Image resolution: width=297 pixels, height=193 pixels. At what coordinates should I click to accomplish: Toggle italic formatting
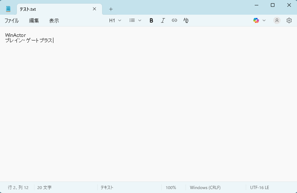tap(163, 20)
